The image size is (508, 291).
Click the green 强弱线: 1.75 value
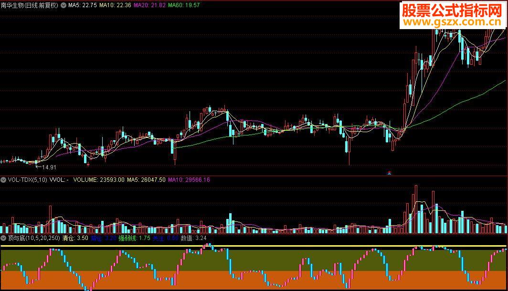point(134,238)
